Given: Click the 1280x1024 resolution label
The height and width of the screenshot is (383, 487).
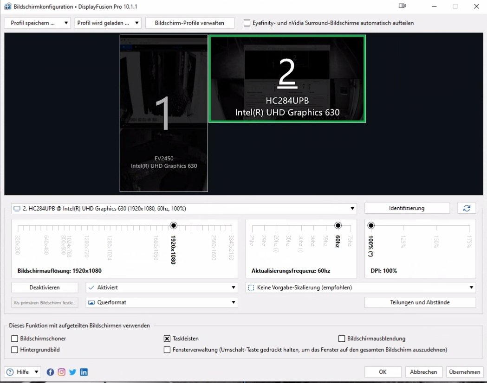Looking at the screenshot, I should point(109,248).
